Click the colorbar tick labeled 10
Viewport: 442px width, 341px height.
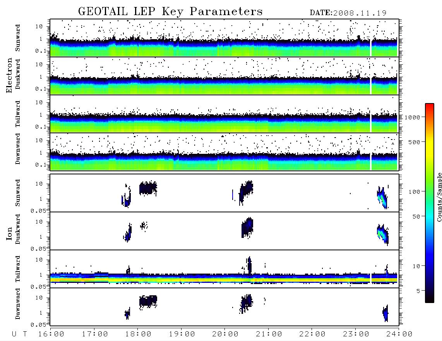pos(416,266)
